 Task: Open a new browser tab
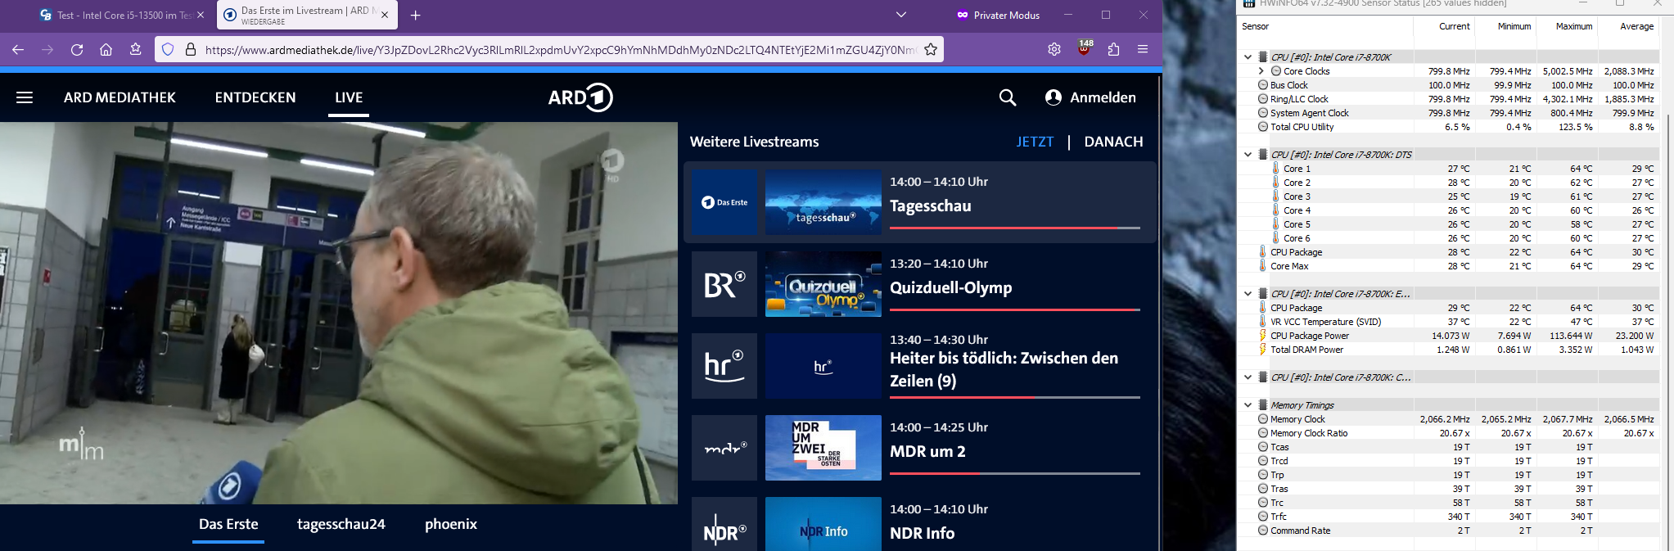click(x=416, y=15)
